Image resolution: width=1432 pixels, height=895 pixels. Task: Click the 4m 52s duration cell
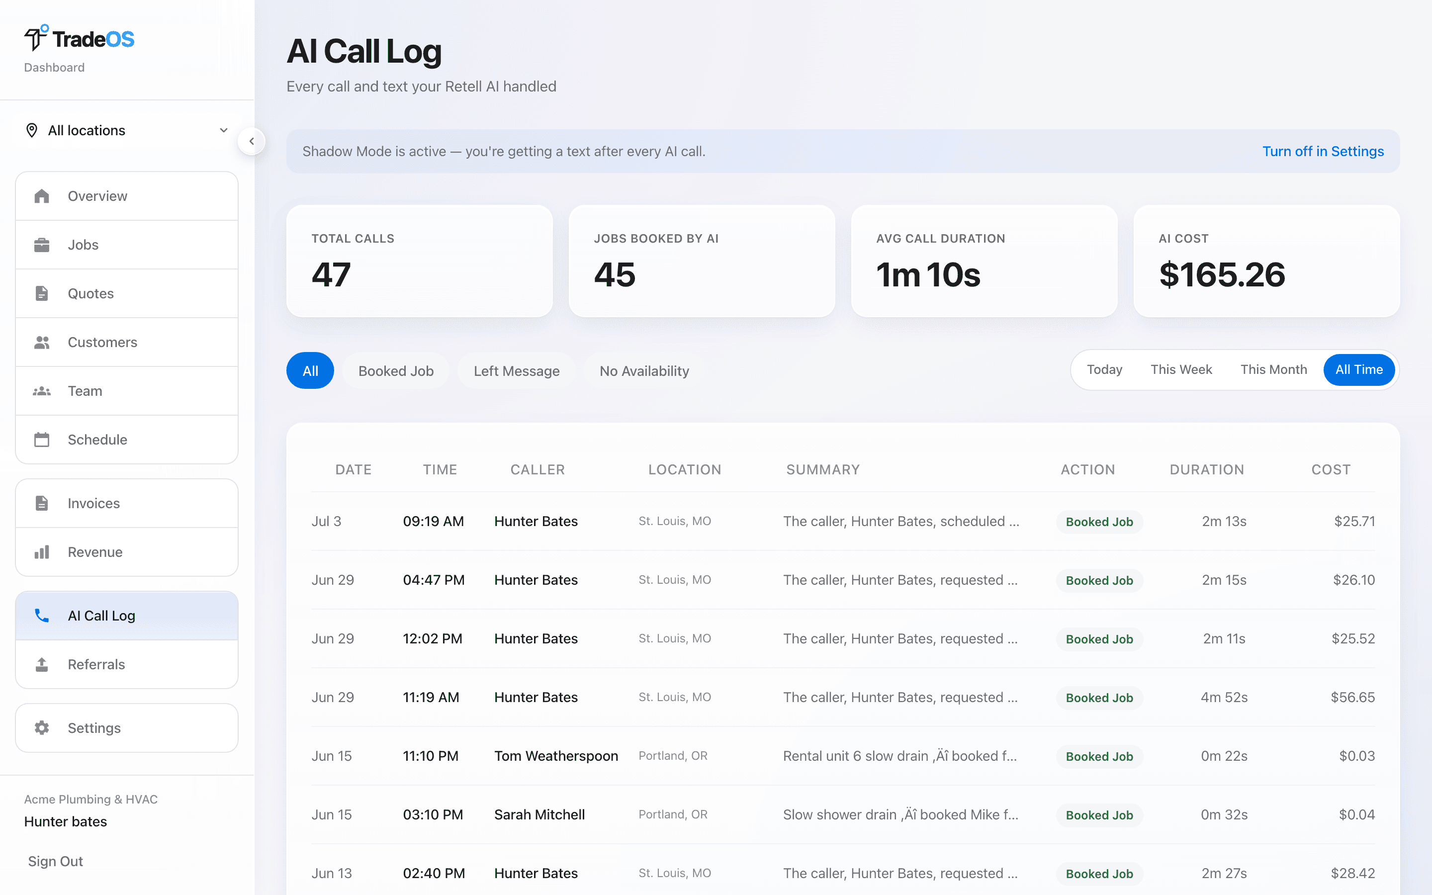click(1224, 697)
